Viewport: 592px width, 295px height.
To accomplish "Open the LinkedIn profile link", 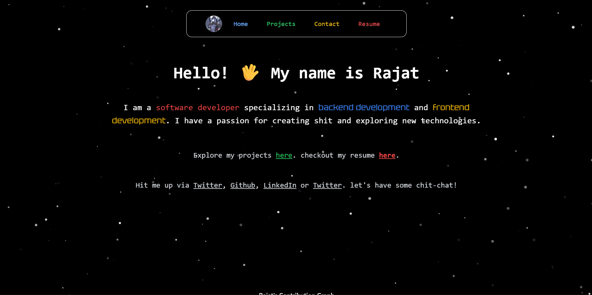I will pyautogui.click(x=280, y=185).
